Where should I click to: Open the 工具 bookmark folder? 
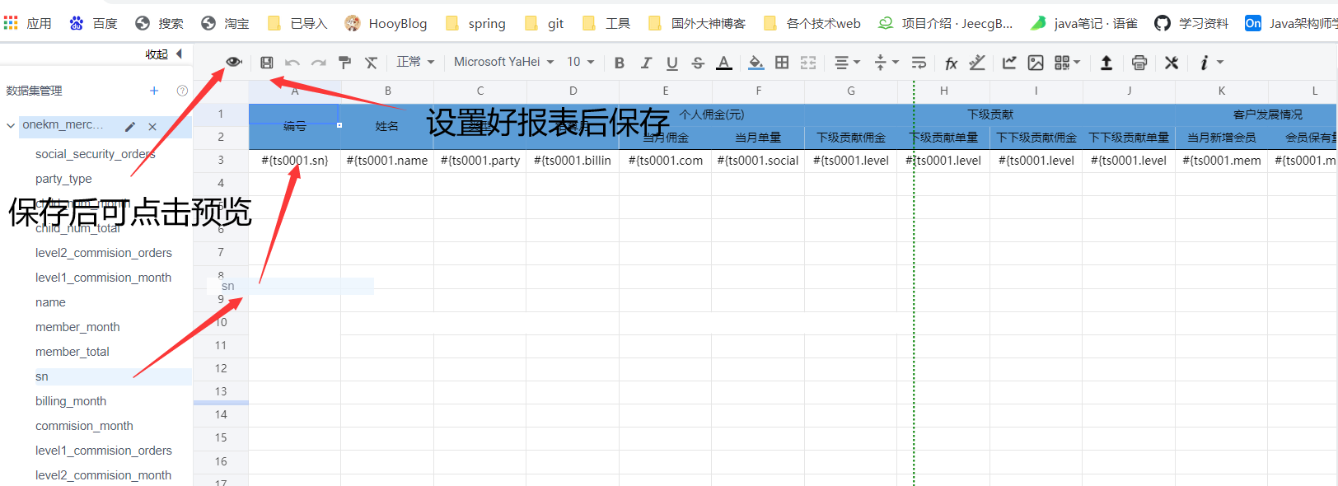[x=606, y=23]
